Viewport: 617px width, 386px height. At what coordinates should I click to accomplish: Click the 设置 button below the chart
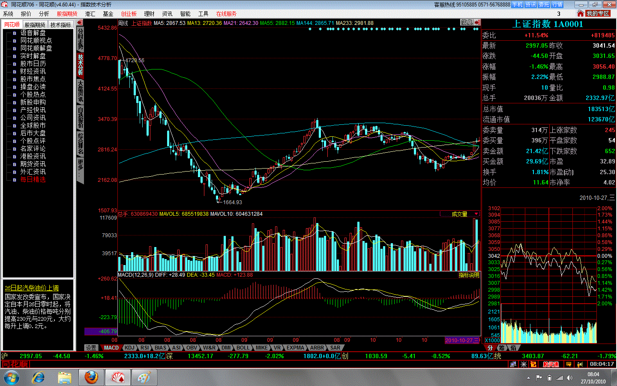[91, 348]
